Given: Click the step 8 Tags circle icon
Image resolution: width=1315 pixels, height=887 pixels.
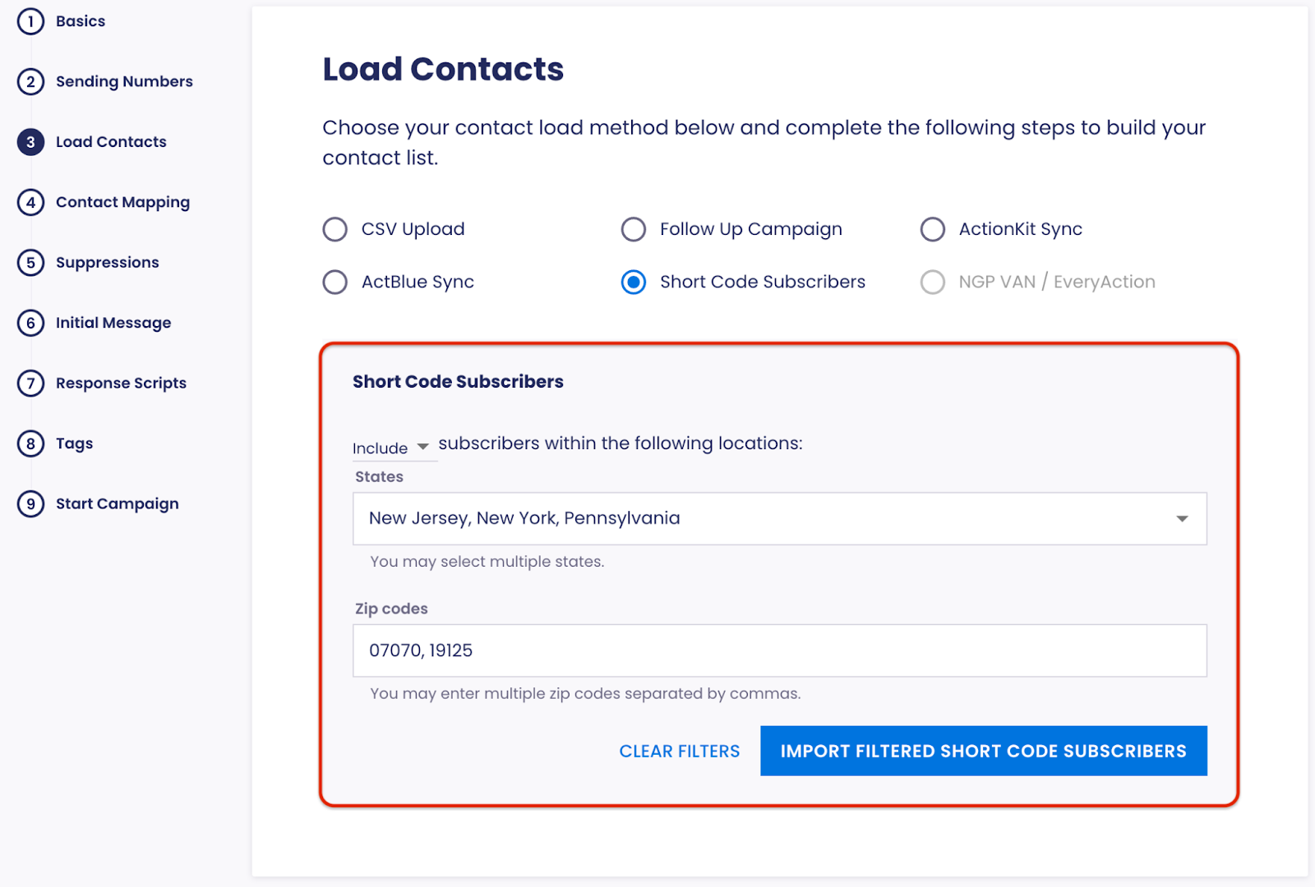Looking at the screenshot, I should (30, 443).
